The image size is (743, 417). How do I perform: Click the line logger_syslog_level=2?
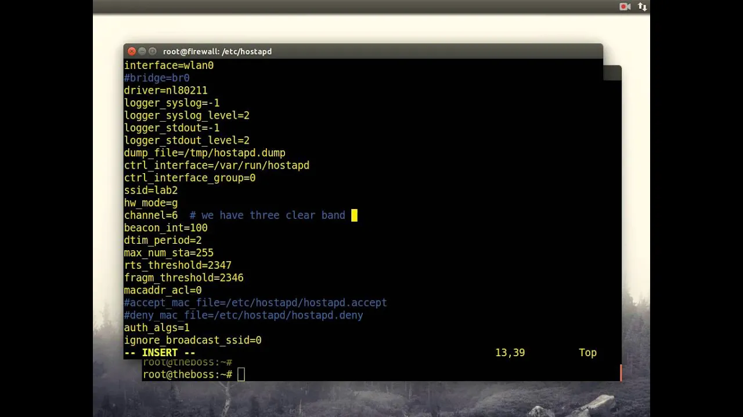[x=187, y=115]
